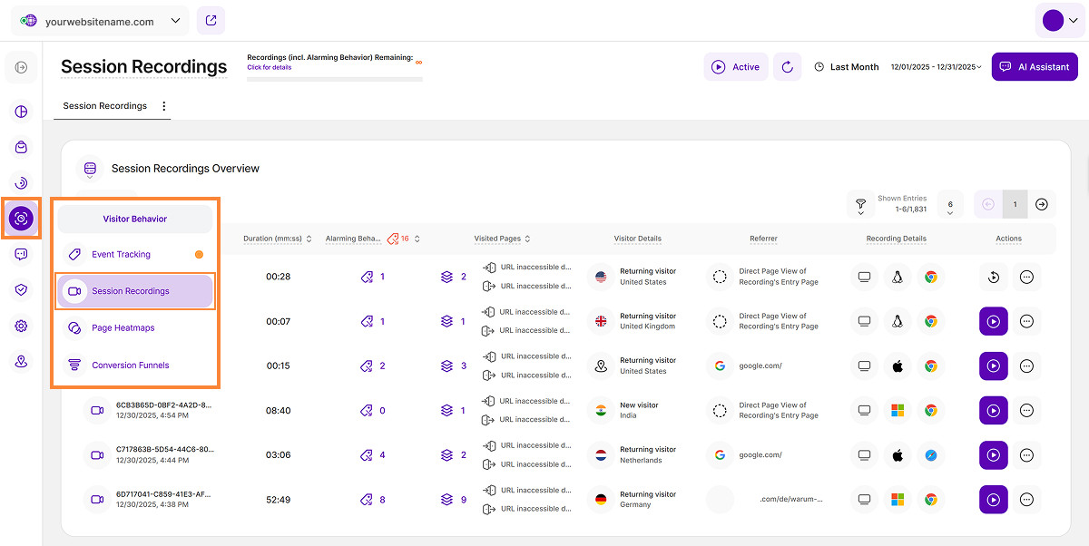Play the India new visitor recording
Screen dimensions: 1089x546
[993, 410]
